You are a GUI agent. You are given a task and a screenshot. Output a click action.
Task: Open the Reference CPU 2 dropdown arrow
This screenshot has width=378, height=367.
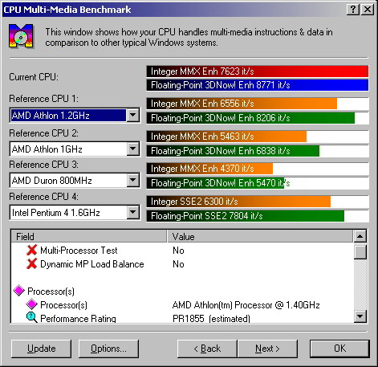click(x=133, y=149)
